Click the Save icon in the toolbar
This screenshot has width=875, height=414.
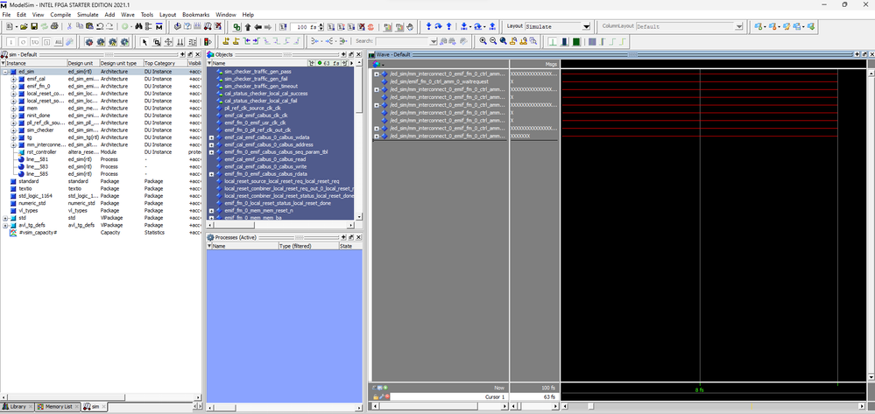tap(33, 27)
